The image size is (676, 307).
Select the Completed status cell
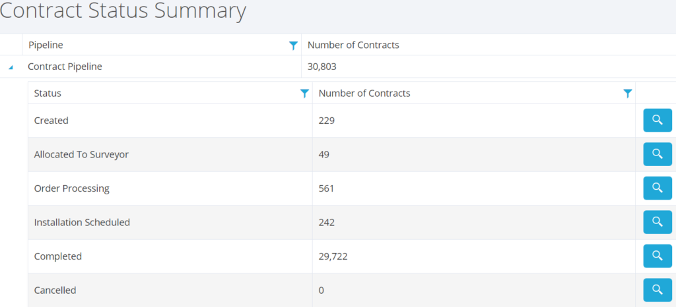(x=58, y=256)
